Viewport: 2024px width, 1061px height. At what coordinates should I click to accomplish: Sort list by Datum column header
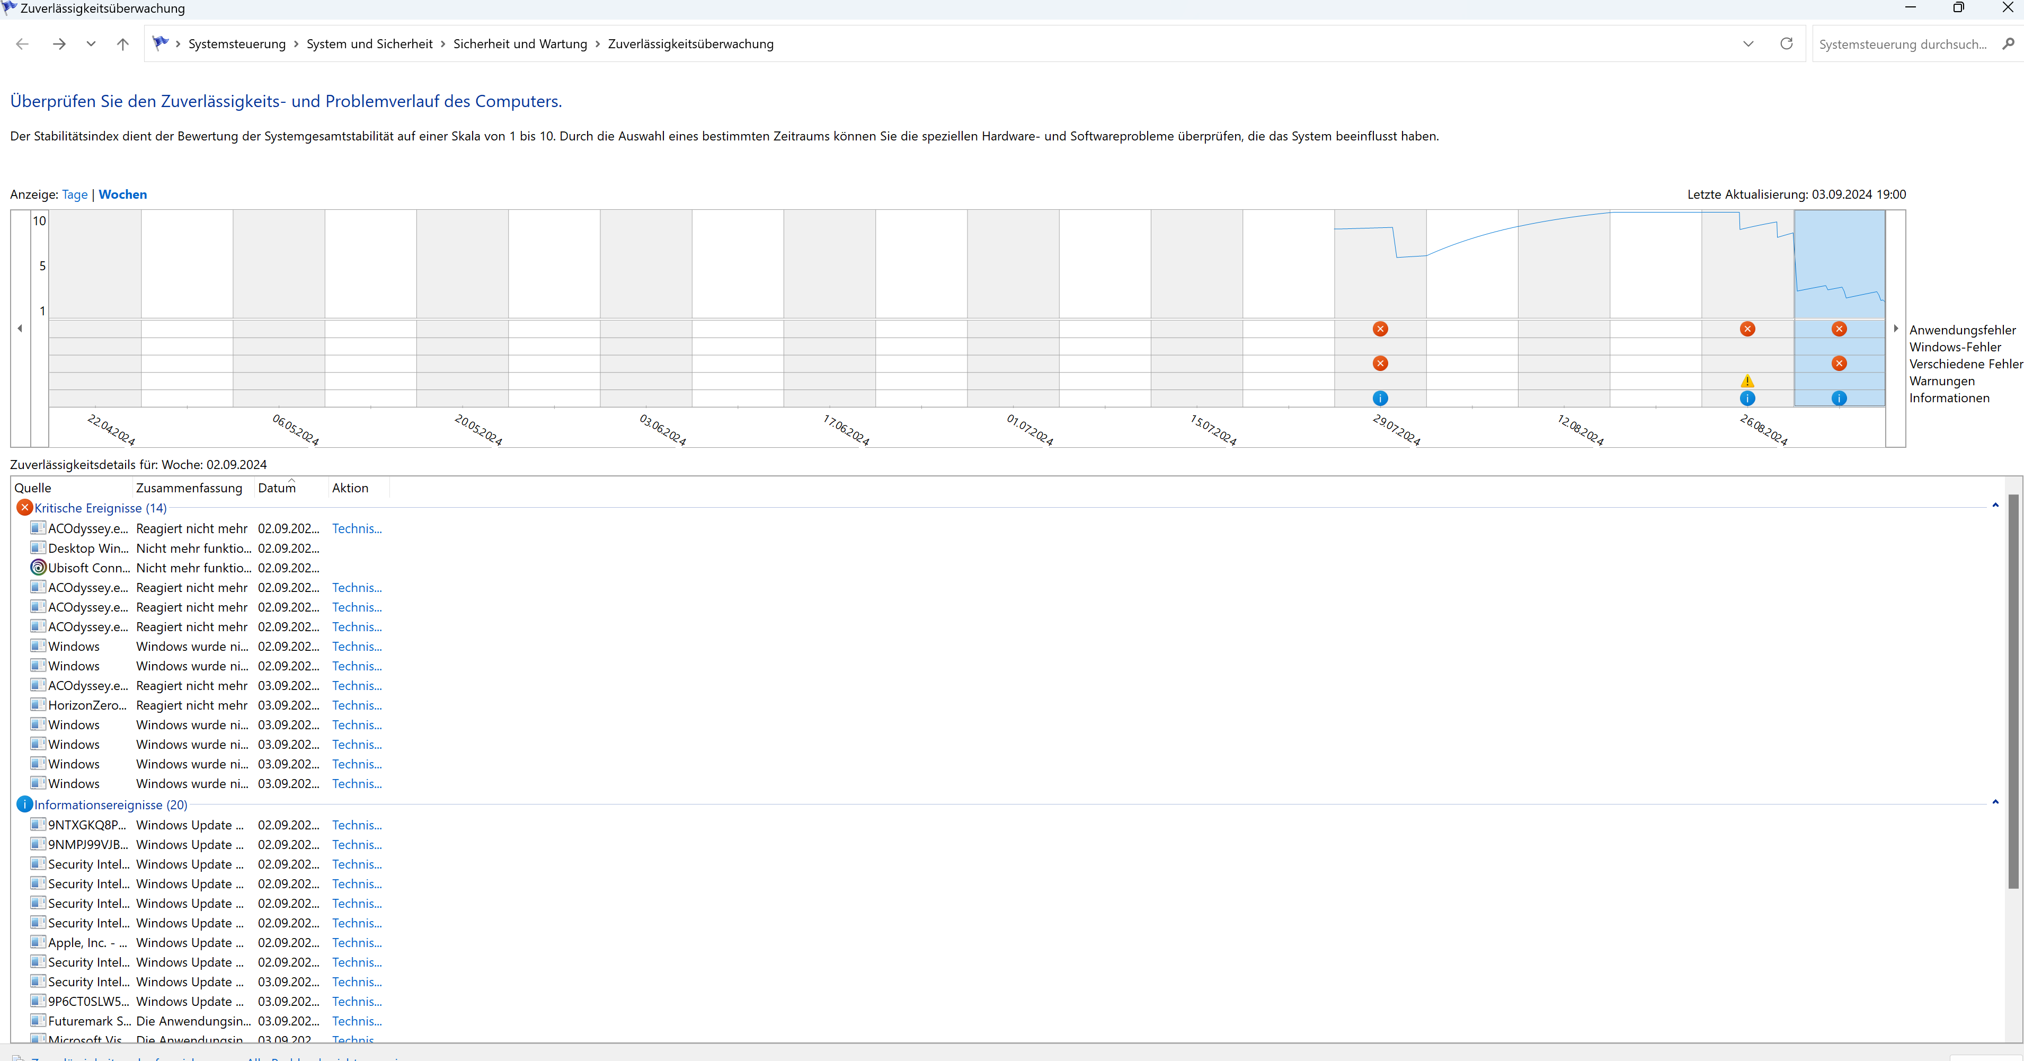pyautogui.click(x=277, y=488)
